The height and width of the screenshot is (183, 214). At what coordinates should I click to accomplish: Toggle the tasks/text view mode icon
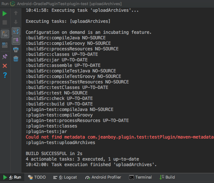(x=5, y=34)
